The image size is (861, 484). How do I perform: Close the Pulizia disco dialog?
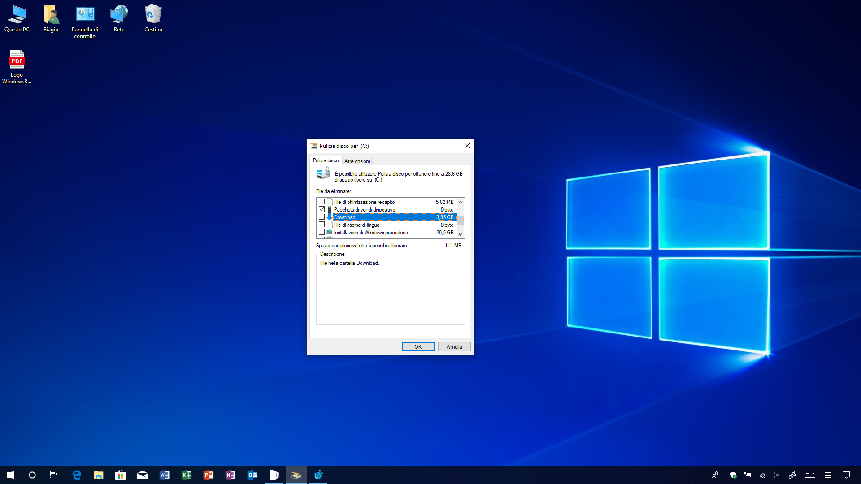[x=467, y=146]
